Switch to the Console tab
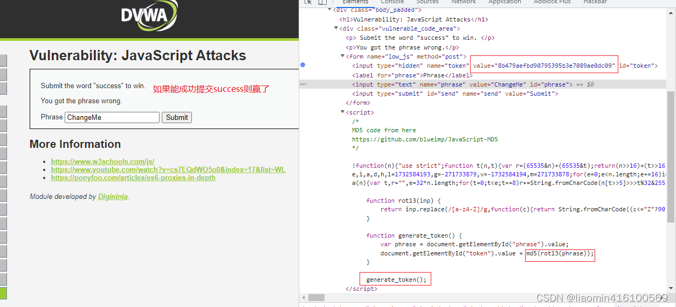 pyautogui.click(x=392, y=2)
